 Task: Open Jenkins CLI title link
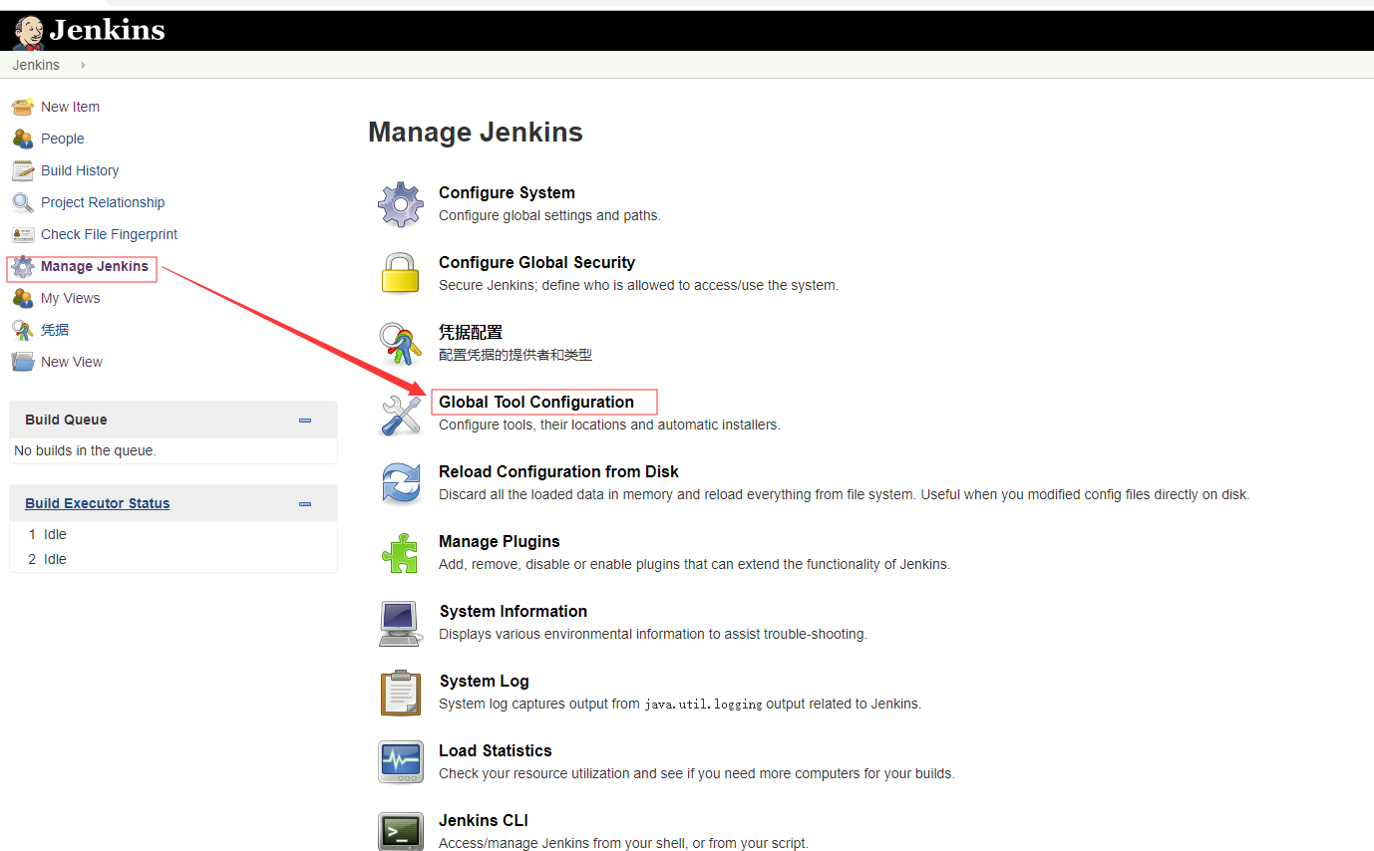(484, 820)
